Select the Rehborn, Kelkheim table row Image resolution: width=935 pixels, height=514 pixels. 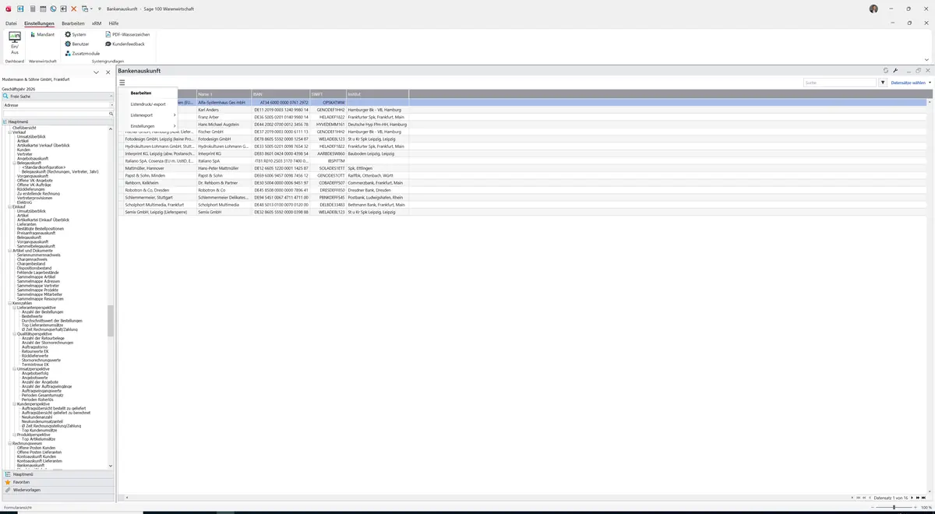(523, 183)
